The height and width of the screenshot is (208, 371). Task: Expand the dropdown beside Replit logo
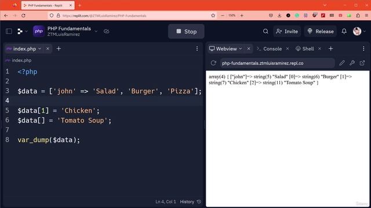coord(26,31)
